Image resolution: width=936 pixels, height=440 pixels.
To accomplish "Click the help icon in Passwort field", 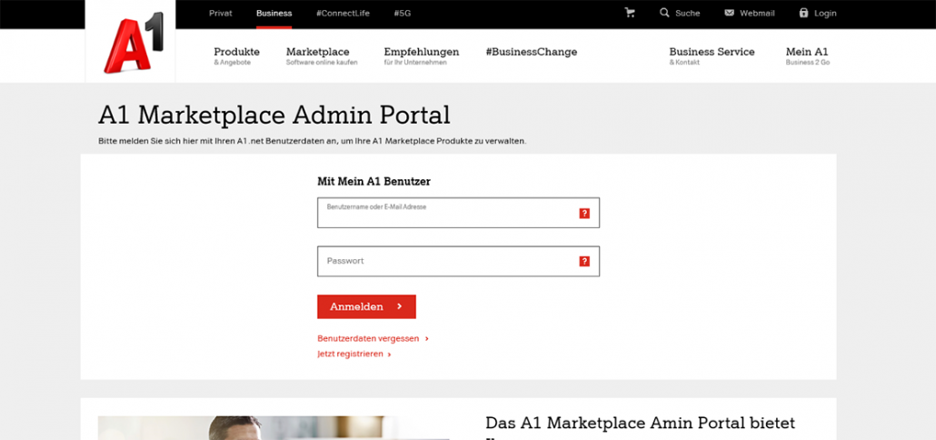I will 584,262.
